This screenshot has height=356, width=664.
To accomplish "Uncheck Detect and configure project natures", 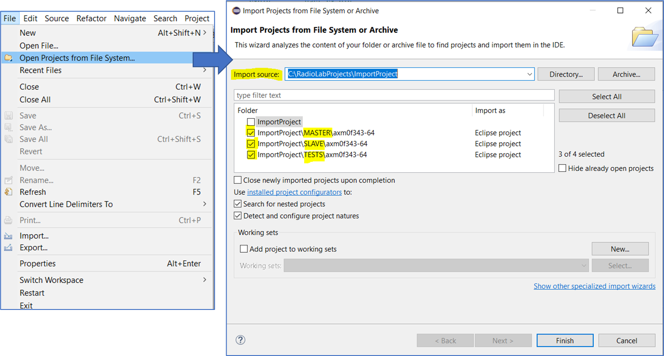I will pos(237,216).
